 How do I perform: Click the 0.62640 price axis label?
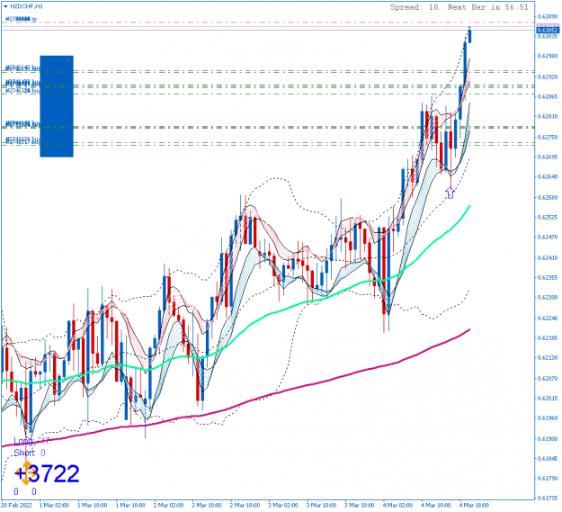click(548, 176)
